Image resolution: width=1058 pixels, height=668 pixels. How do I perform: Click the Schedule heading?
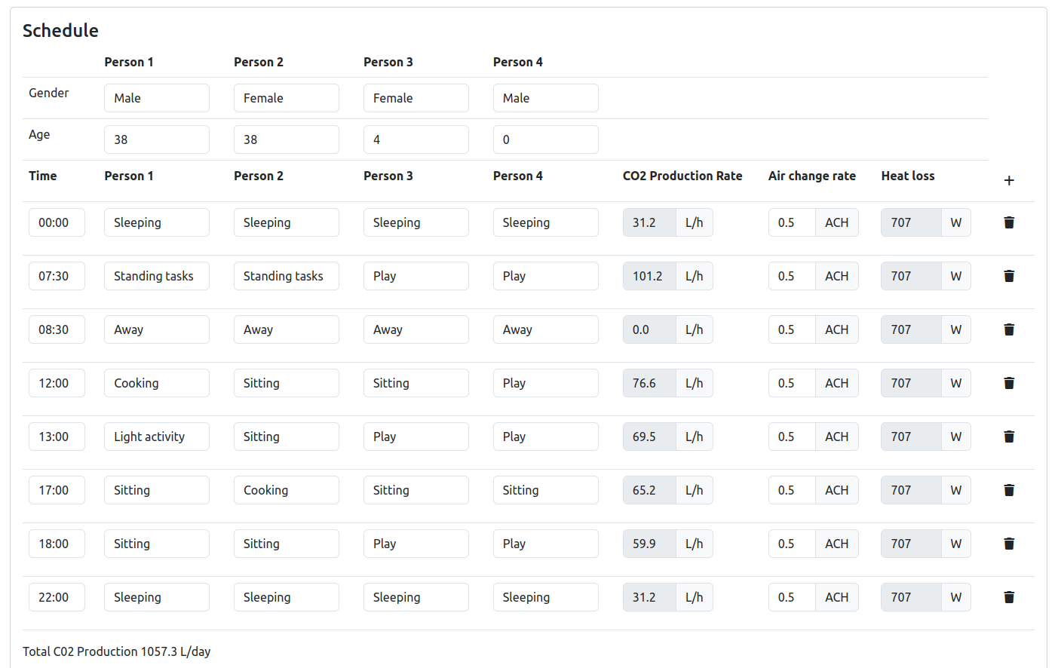(x=60, y=30)
